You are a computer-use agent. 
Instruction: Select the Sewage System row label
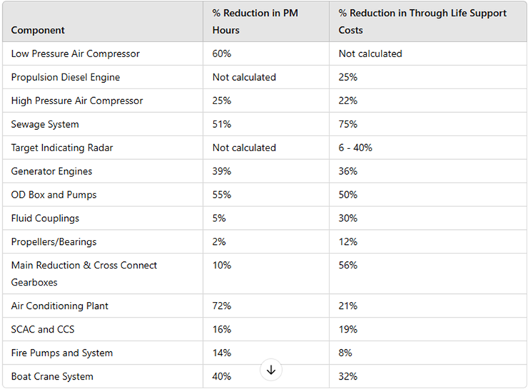point(44,124)
